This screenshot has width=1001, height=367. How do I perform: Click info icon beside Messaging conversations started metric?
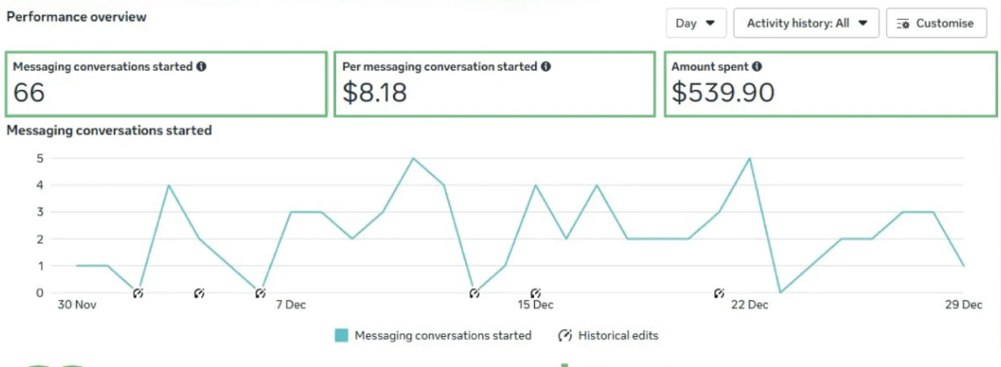click(202, 67)
